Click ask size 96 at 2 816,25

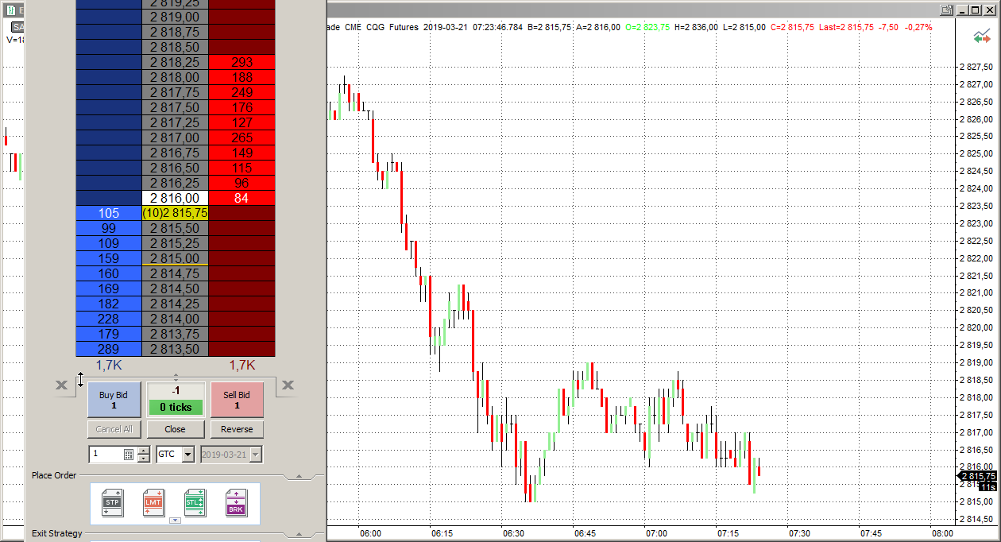[242, 183]
